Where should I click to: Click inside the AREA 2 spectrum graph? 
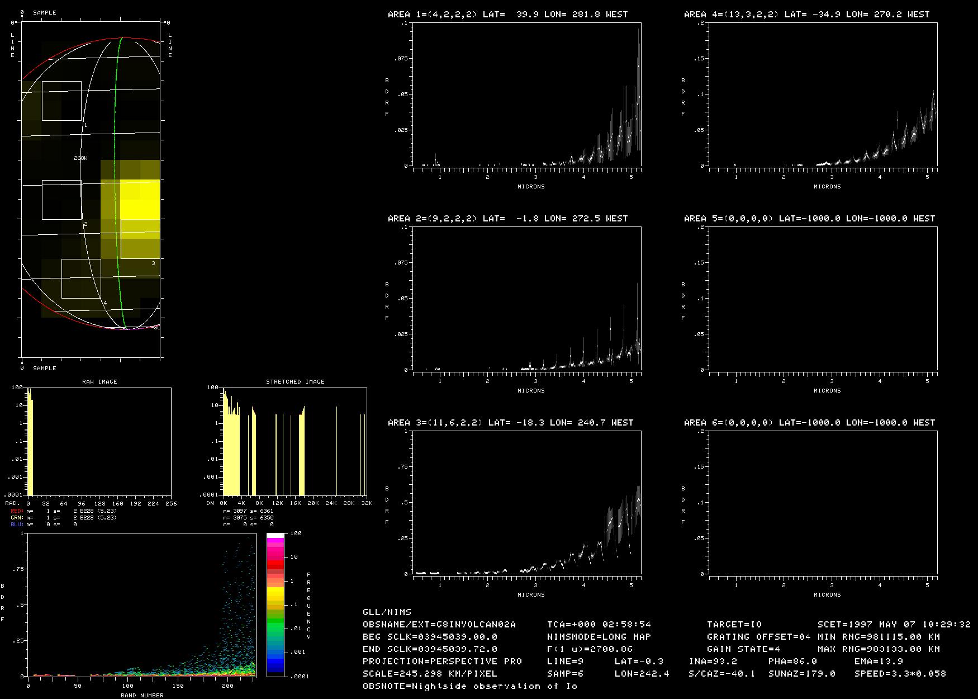pyautogui.click(x=527, y=298)
